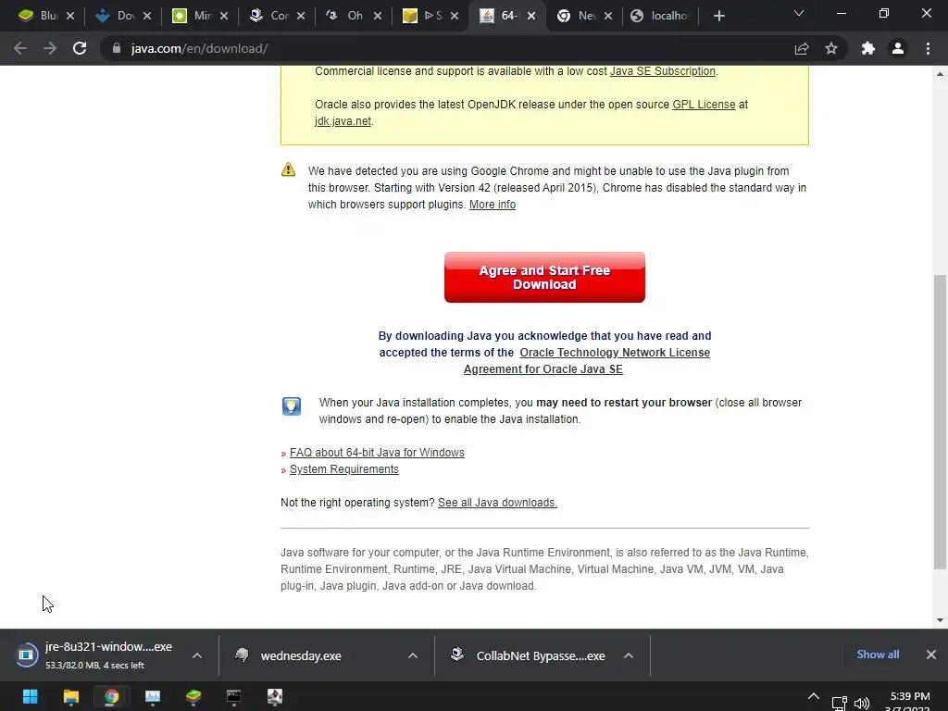This screenshot has height=711, width=948.
Task: Open the volume speaker tray icon
Action: pyautogui.click(x=862, y=704)
